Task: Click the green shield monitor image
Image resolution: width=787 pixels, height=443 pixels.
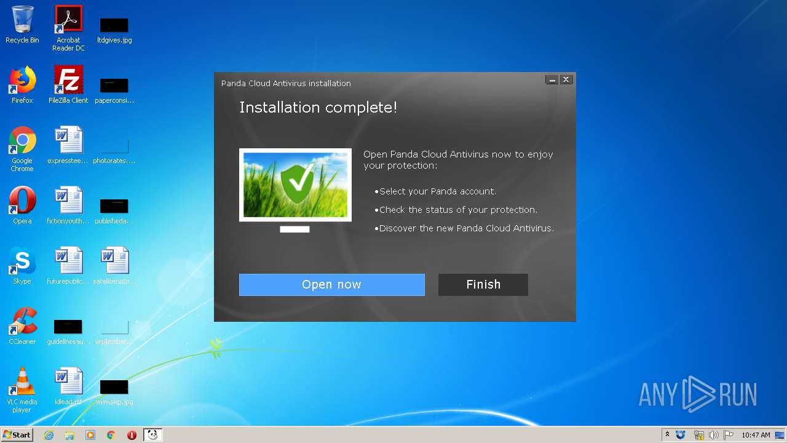Action: click(295, 190)
